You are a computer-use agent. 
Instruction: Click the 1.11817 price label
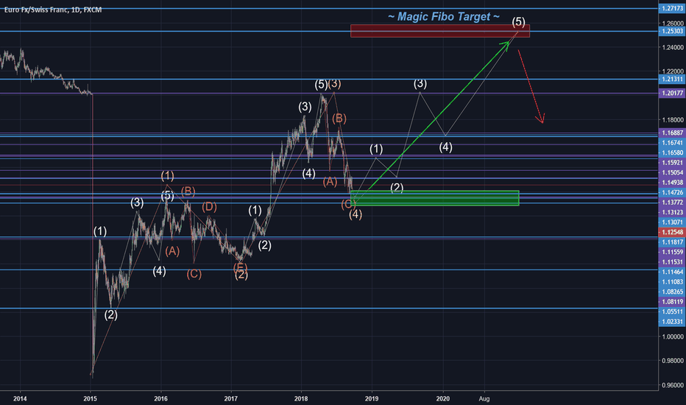click(x=671, y=242)
